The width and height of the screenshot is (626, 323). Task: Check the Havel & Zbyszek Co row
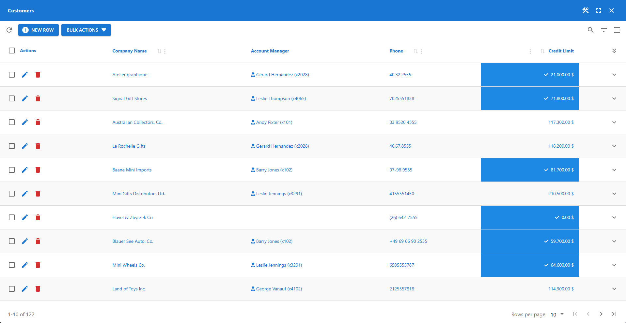pyautogui.click(x=12, y=217)
